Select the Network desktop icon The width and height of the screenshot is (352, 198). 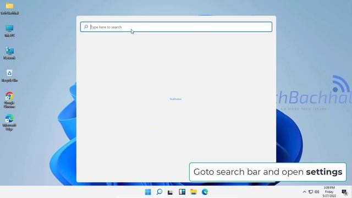10,53
